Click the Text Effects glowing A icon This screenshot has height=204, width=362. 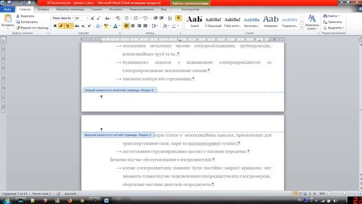[x=98, y=26]
